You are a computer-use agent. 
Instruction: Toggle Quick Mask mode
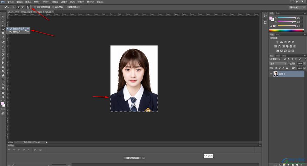click(x=3, y=109)
